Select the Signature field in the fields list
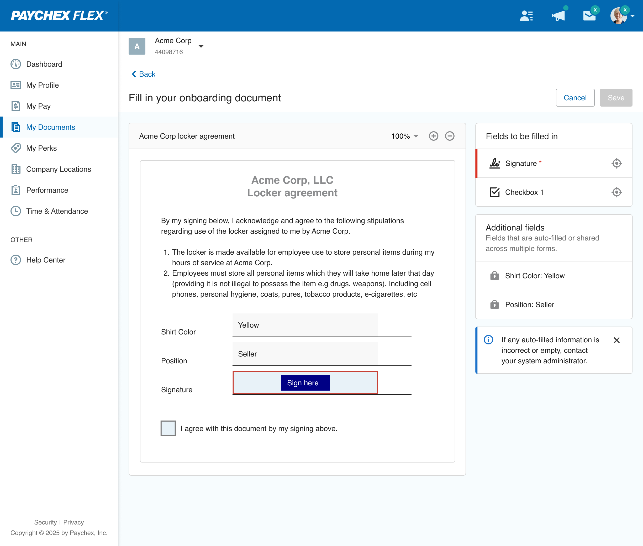 tap(554, 164)
